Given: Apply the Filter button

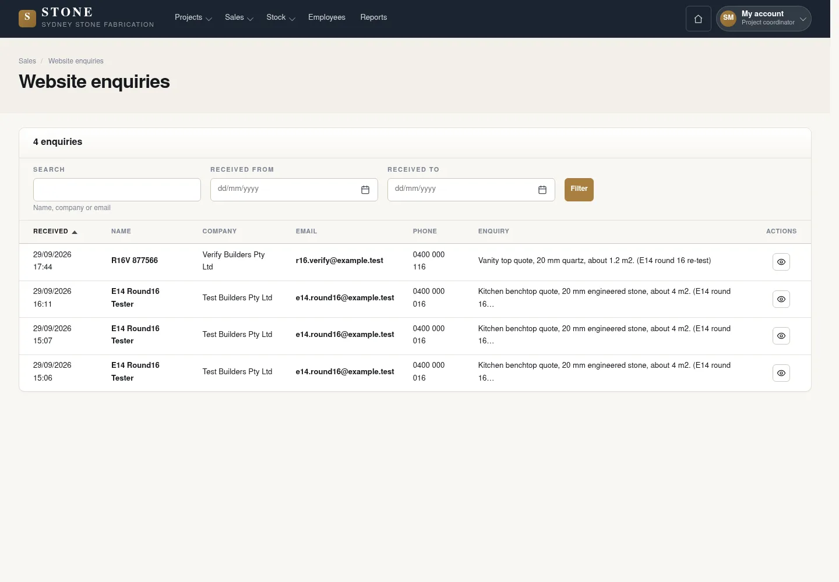Looking at the screenshot, I should point(579,190).
